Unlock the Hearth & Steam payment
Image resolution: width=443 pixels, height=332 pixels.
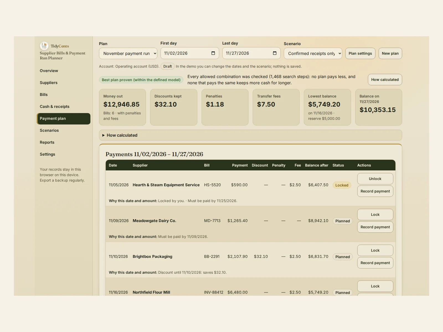pos(375,179)
